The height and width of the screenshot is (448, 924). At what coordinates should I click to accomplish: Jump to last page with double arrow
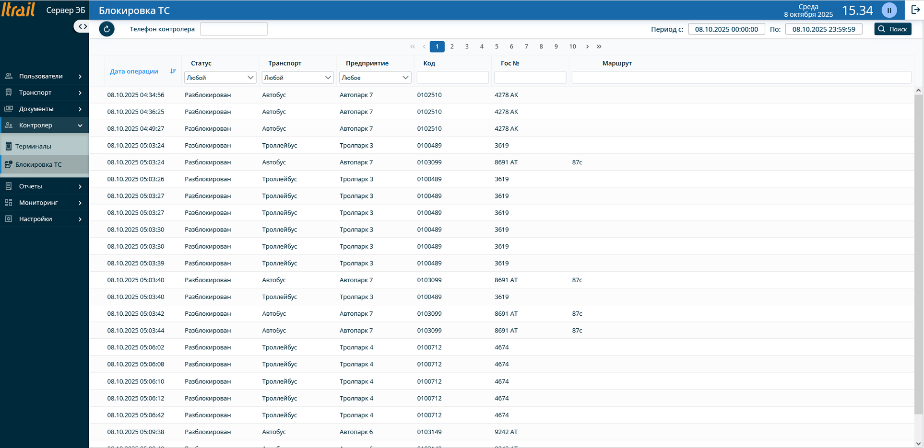click(599, 46)
